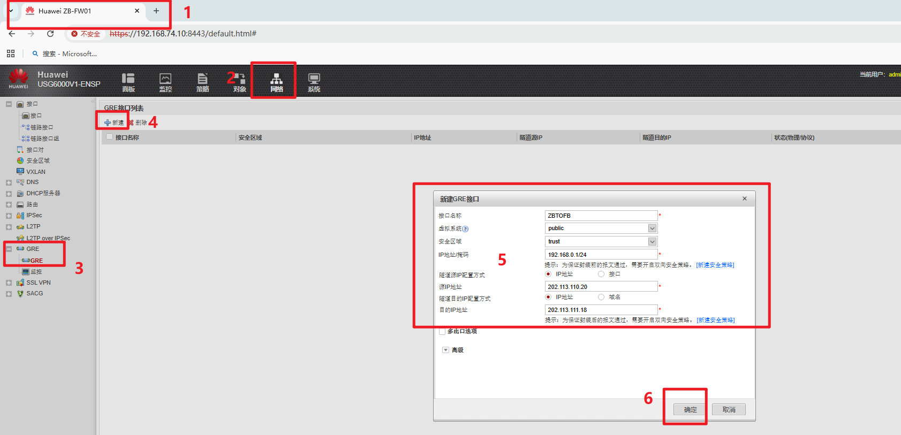This screenshot has height=435, width=901.
Task: Collapse the left sidebar with double-arrow icon
Action: pos(93,101)
